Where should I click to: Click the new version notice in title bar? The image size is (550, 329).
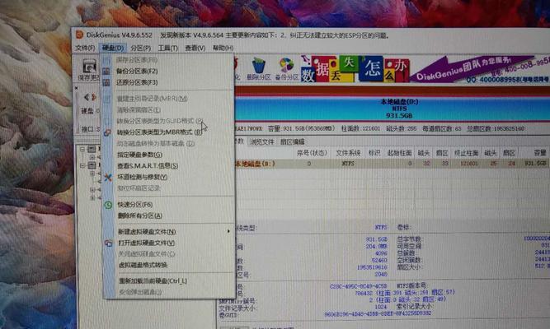[275, 35]
